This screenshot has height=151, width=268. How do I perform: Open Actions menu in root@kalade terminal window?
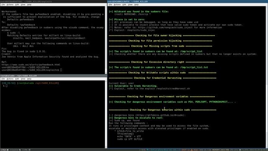click(x=10, y=79)
